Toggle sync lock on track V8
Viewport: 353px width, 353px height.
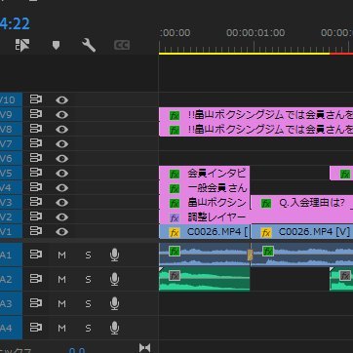[x=36, y=129]
